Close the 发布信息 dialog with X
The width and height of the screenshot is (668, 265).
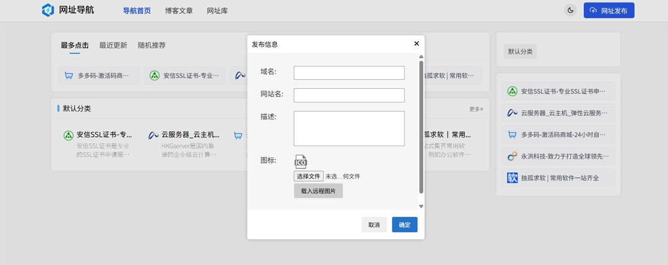(x=416, y=44)
